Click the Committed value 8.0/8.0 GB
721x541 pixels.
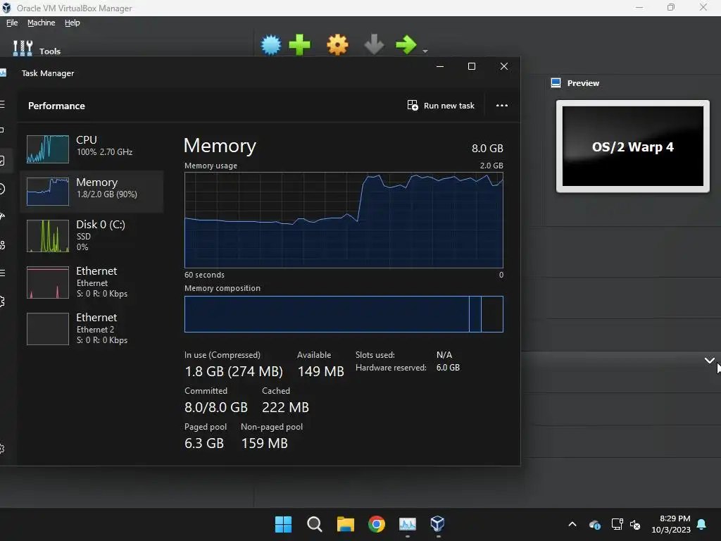(x=216, y=407)
